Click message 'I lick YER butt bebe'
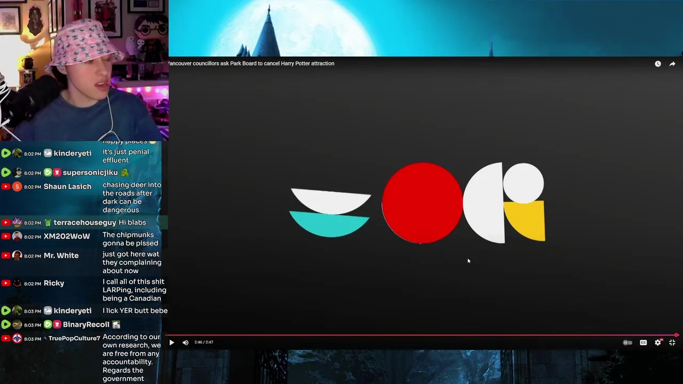This screenshot has height=384, width=683. (x=135, y=310)
